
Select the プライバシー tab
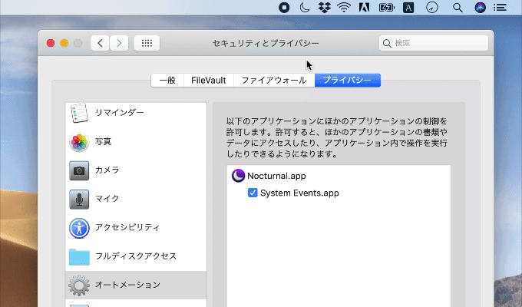pos(347,81)
